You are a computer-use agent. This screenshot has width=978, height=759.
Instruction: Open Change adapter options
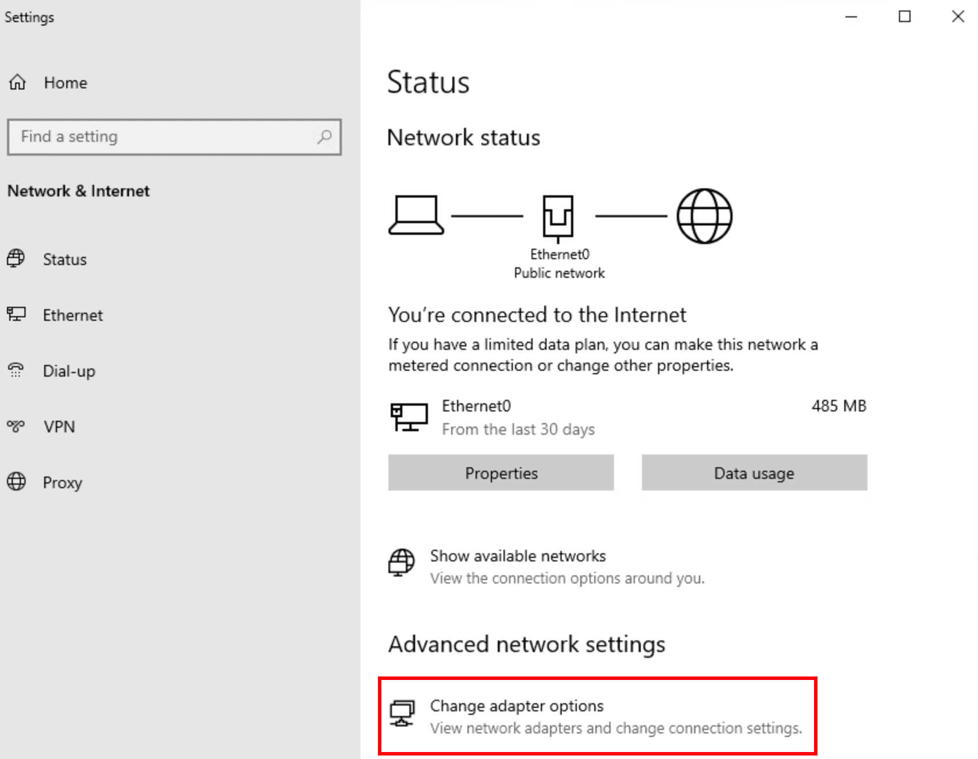pos(516,706)
